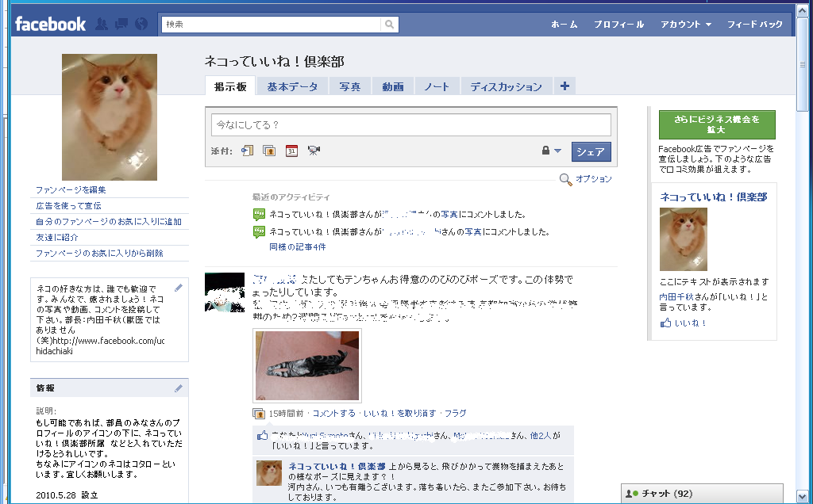Open the 写真 tab

pos(350,86)
